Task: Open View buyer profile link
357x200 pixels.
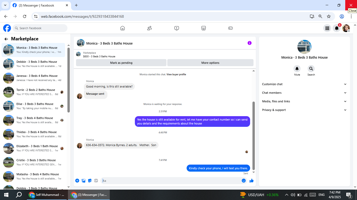Action: [x=176, y=74]
